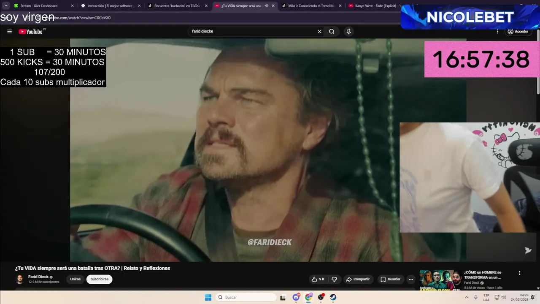540x304 pixels.
Task: Close the 'Encuentra barbarita' TikTok tab
Action: point(206,6)
